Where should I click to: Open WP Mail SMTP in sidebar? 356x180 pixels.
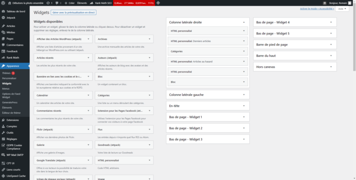tap(15, 155)
